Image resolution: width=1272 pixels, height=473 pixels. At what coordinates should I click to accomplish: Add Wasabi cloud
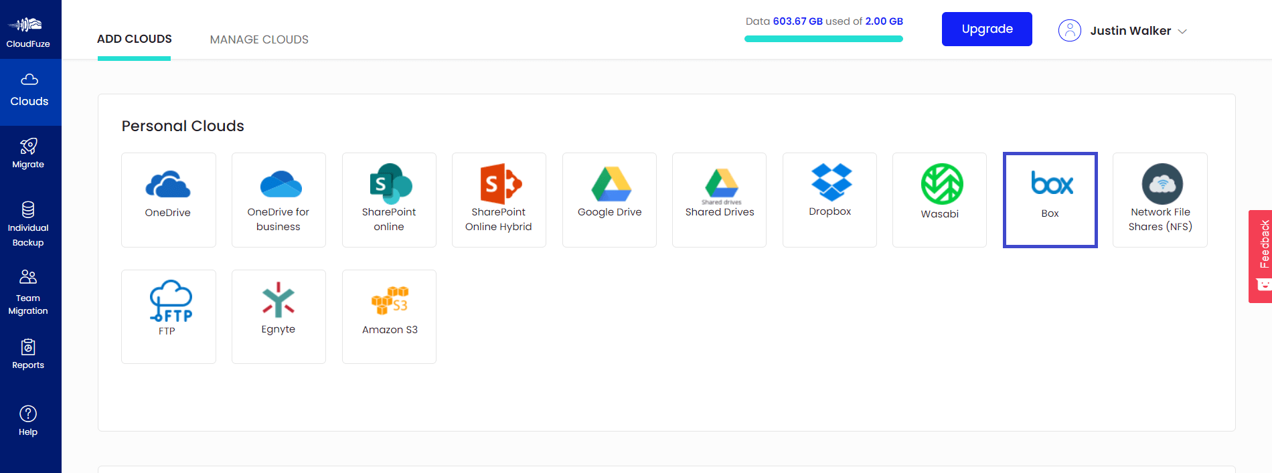coord(939,200)
